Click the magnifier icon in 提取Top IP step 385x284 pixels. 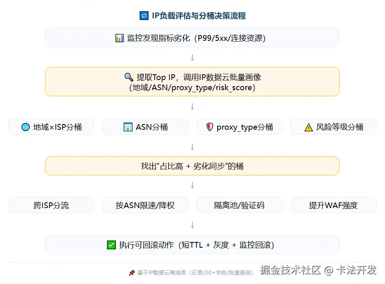pos(129,77)
